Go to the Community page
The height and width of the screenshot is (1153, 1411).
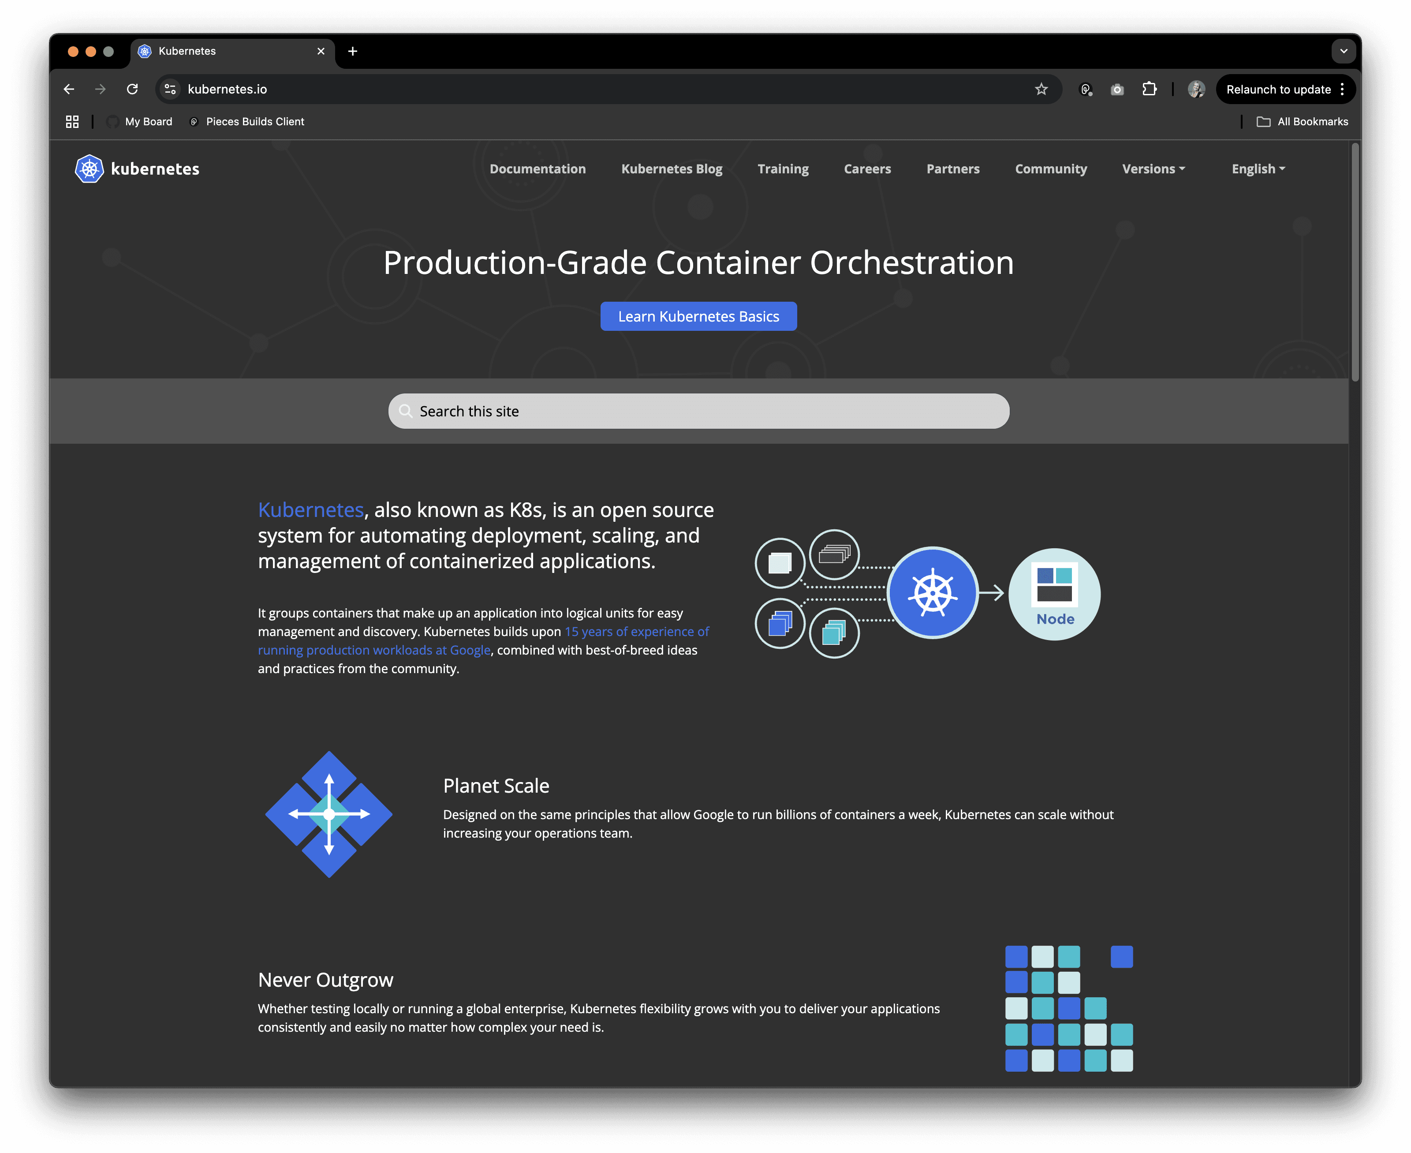pyautogui.click(x=1050, y=168)
